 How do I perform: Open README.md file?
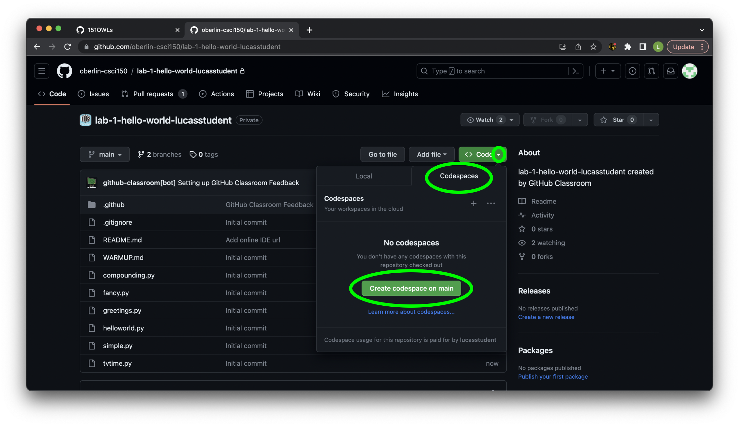tap(122, 240)
